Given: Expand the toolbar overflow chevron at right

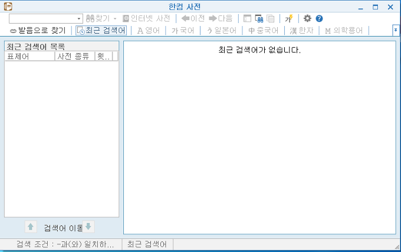Looking at the screenshot, I should [x=396, y=30].
